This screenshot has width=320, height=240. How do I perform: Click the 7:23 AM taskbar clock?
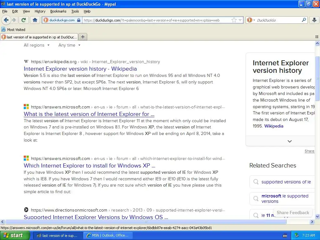[308, 235]
